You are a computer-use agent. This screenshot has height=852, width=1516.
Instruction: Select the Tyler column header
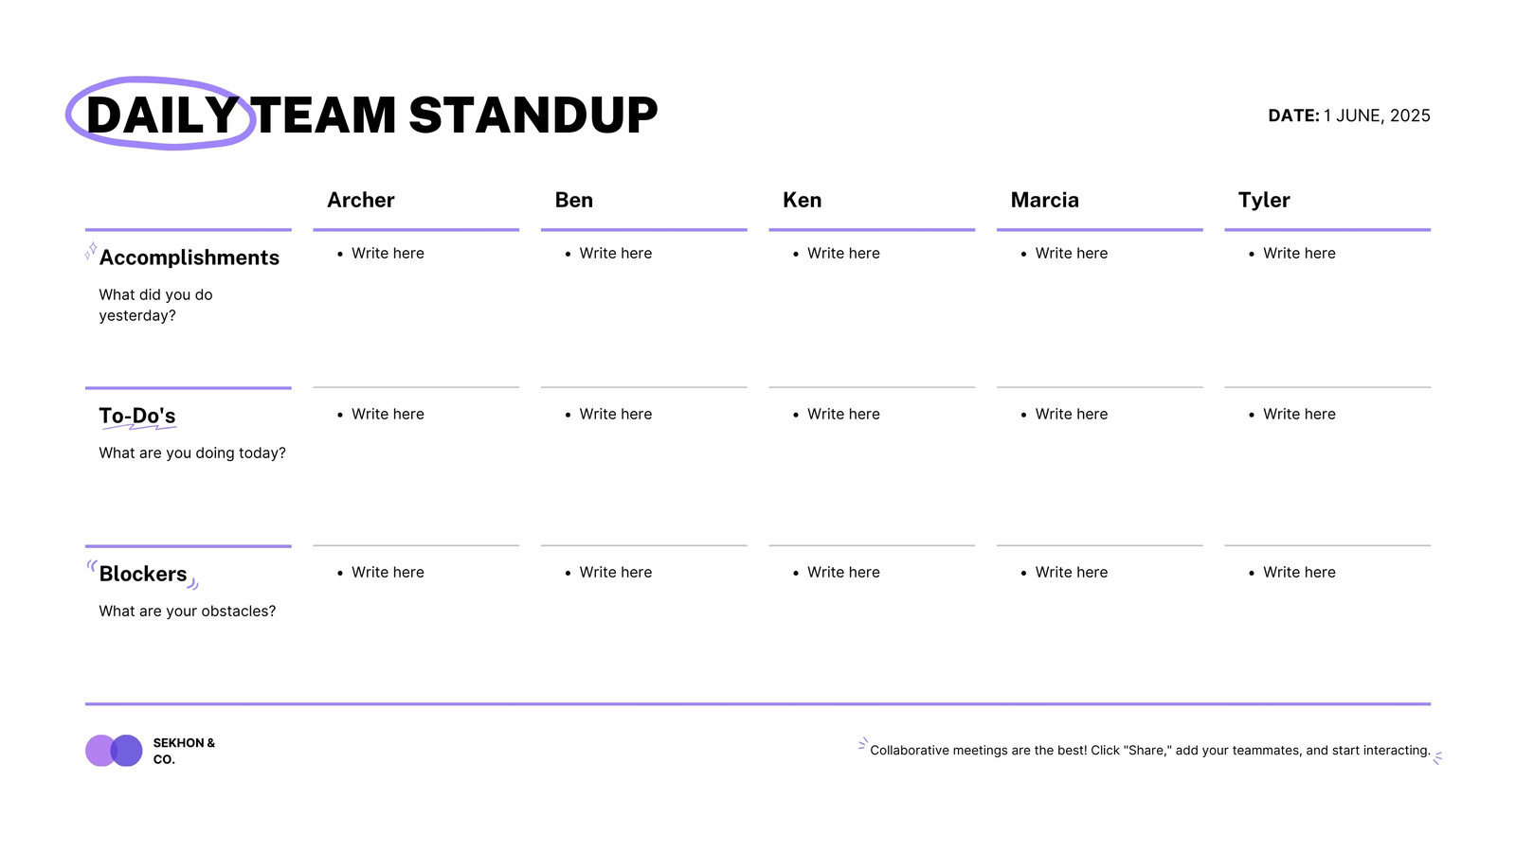(x=1264, y=200)
